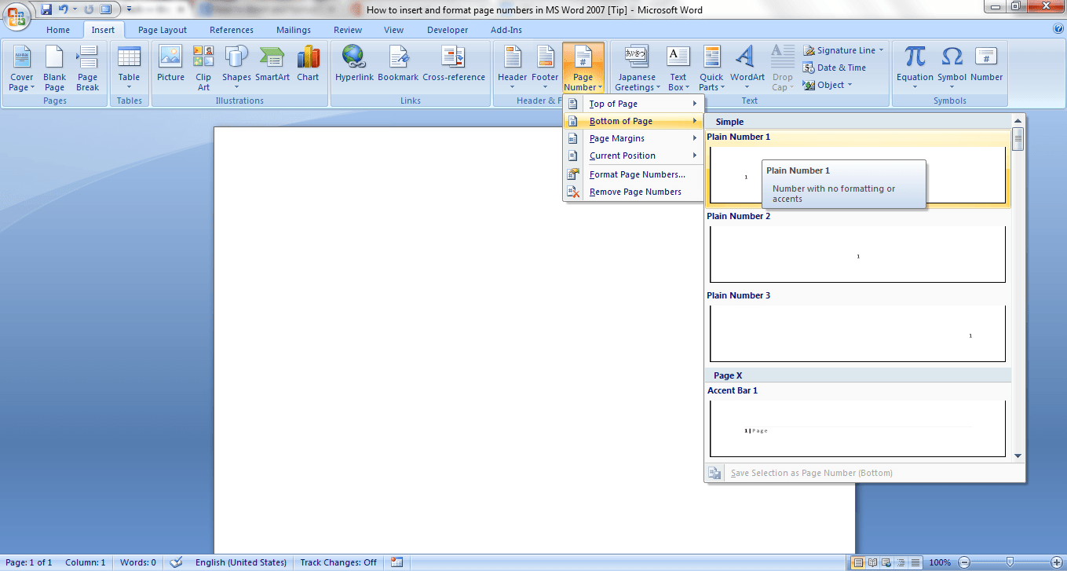This screenshot has width=1067, height=571.
Task: Select Remove Page Numbers
Action: point(633,192)
